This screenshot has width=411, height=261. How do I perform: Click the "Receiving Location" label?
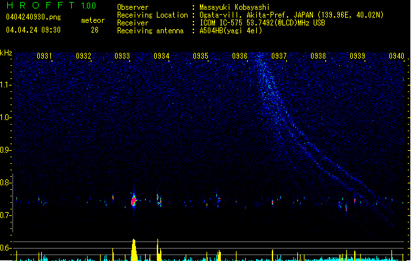152,15
